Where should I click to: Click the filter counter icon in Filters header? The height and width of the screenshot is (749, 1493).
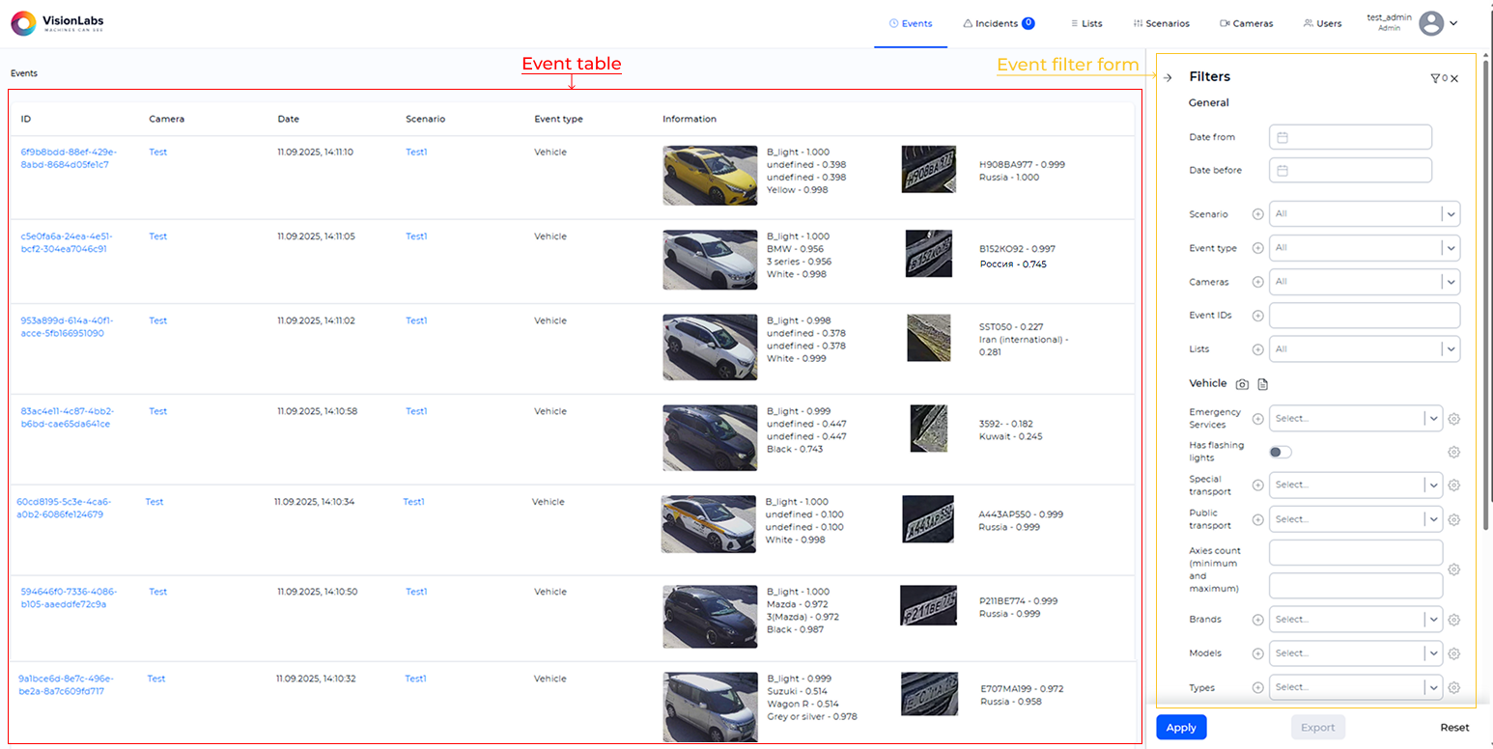[1436, 77]
